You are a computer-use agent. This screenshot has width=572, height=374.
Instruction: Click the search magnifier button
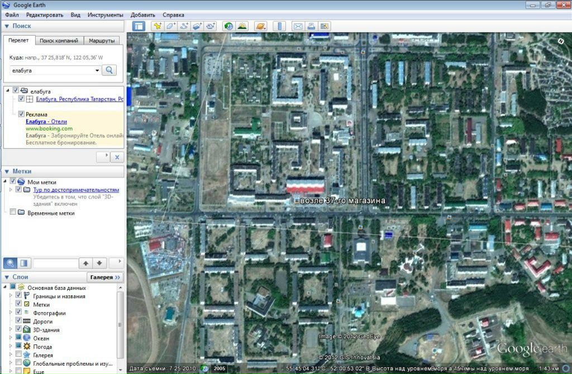pos(109,70)
